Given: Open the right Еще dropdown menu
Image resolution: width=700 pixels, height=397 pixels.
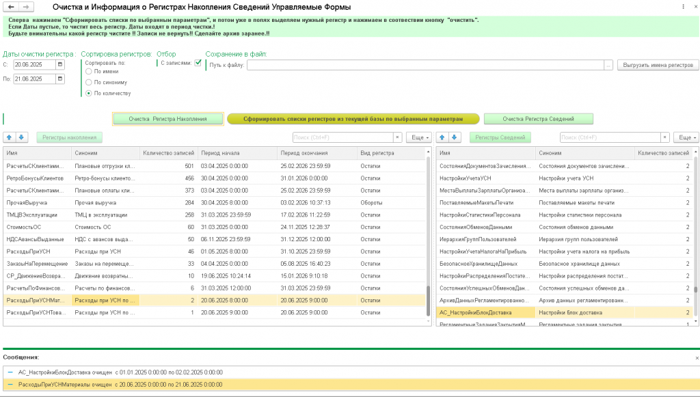Looking at the screenshot, I should (x=686, y=137).
